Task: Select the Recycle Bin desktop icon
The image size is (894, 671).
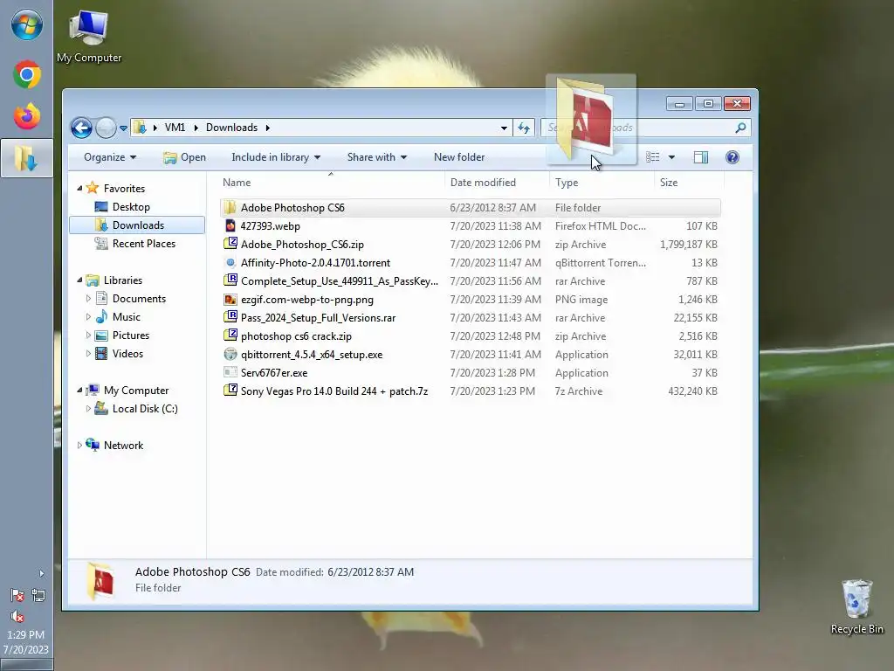Action: click(x=857, y=607)
